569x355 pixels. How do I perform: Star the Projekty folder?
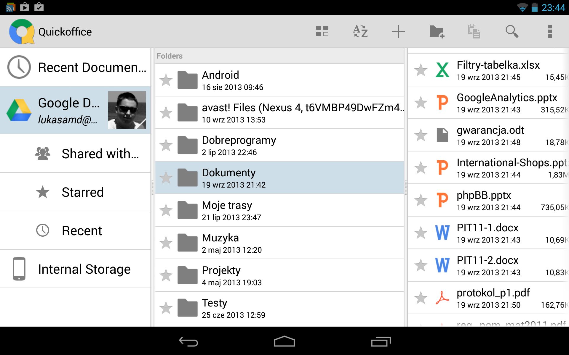point(166,275)
